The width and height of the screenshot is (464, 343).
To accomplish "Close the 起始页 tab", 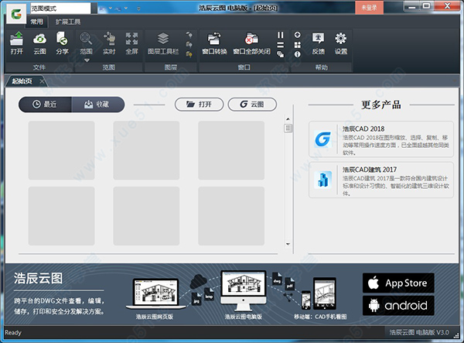I will click(42, 81).
